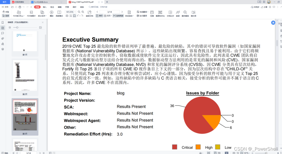This screenshot has width=282, height=154.
Task: Adjust the thumbnail size slider handle
Action: [17, 27]
